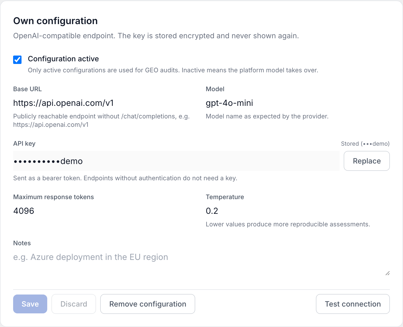The height and width of the screenshot is (327, 403).
Task: Grab the Notes textarea resize handle
Action: click(x=388, y=273)
